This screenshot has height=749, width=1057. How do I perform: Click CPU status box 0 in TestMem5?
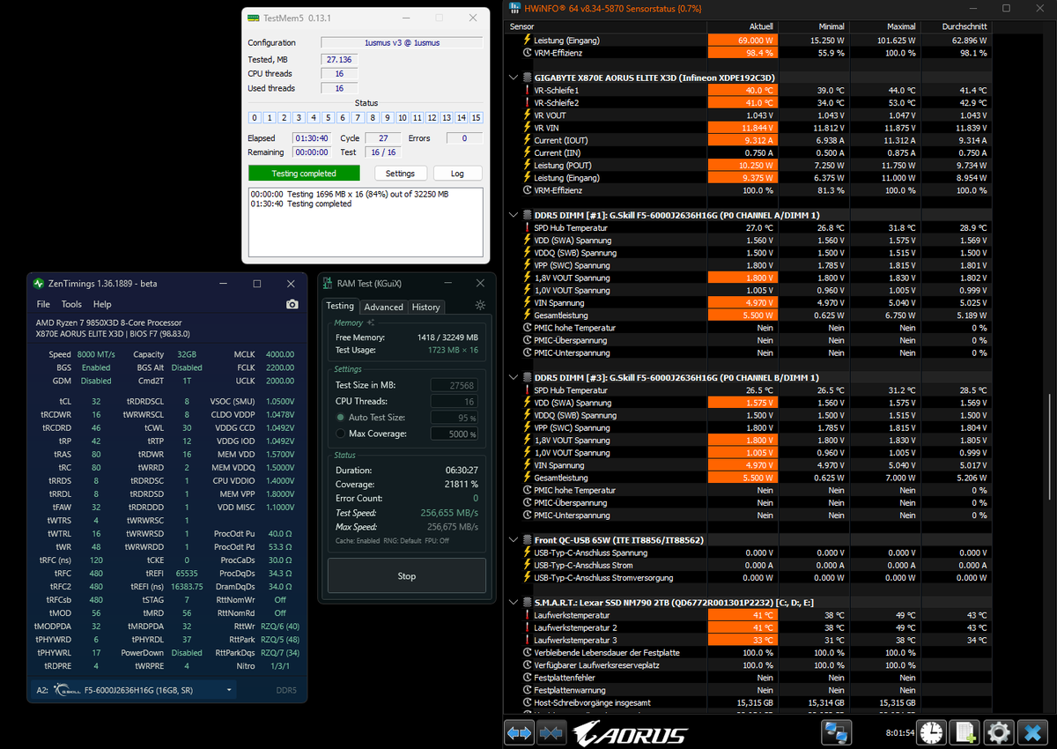[x=255, y=117]
